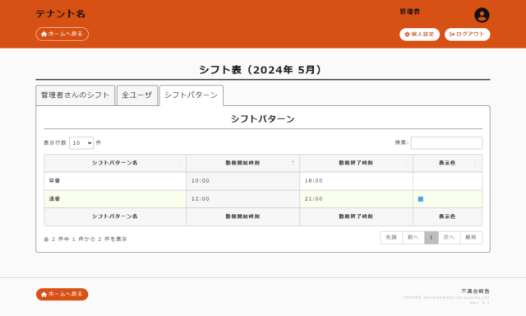Switch to 全ユーザ tab
526x316 pixels.
tap(137, 95)
